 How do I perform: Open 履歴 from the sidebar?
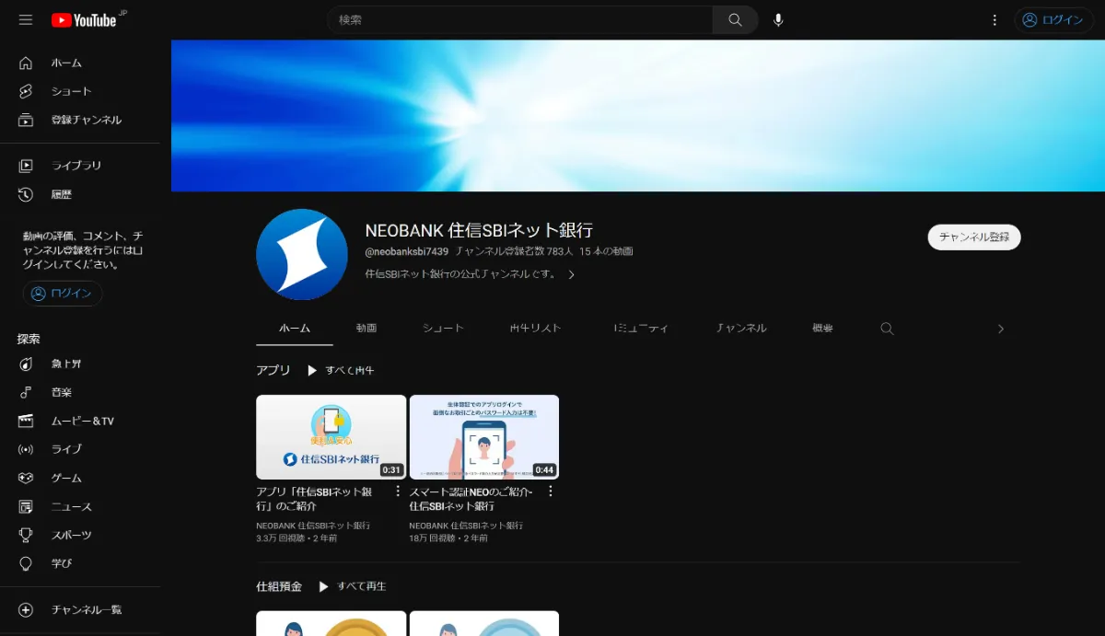[61, 193]
